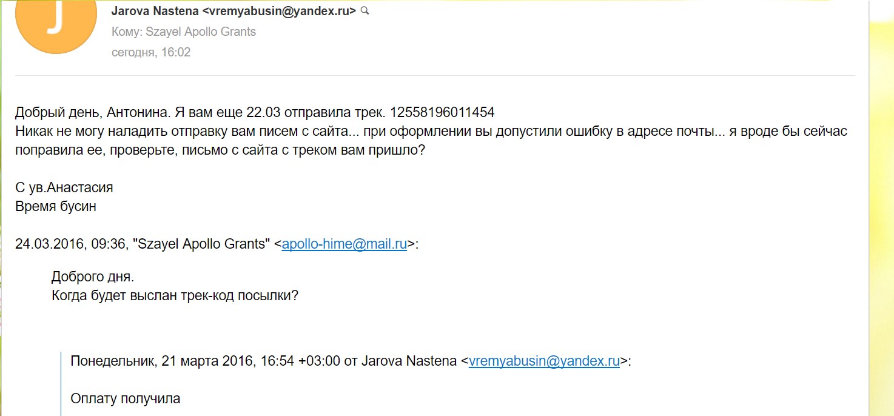Viewport: 894px width, 416px height.
Task: Click the quoted text "Оплату получила"
Action: pos(126,398)
